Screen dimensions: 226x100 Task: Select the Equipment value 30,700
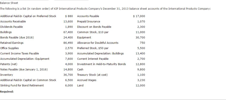click(x=141, y=37)
